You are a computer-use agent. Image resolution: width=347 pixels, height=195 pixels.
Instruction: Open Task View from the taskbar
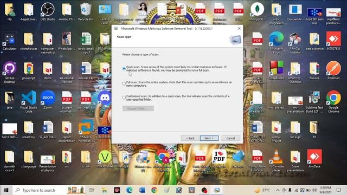pos(92,190)
